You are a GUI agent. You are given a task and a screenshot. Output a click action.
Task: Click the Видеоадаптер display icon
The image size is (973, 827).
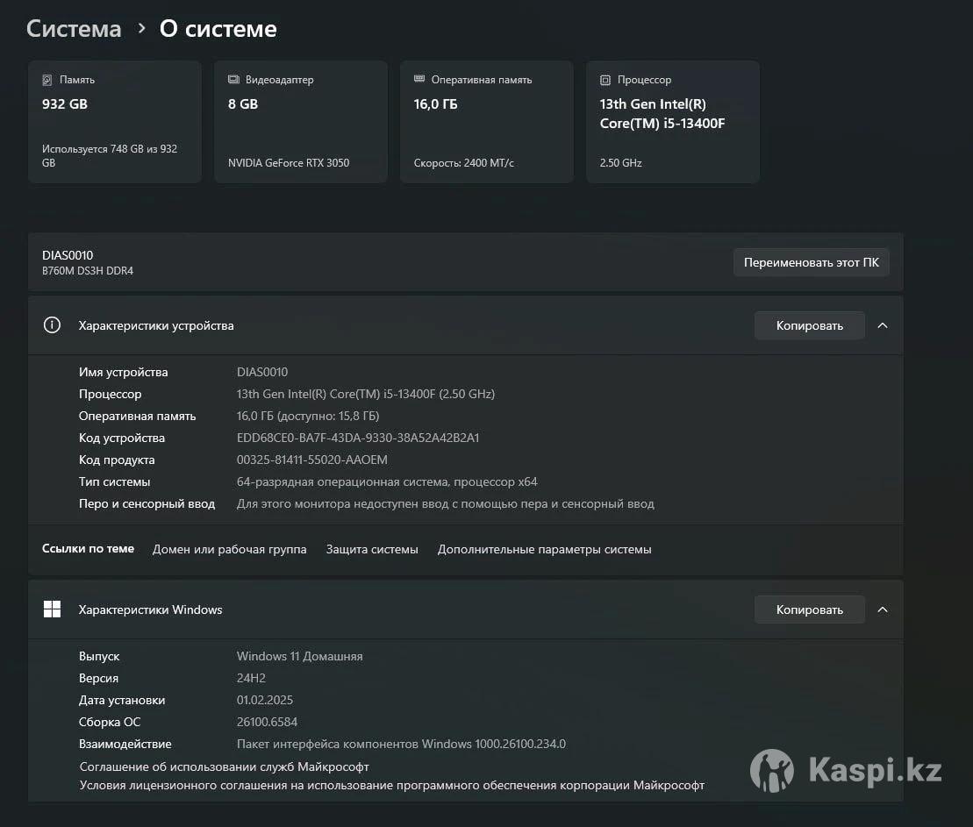[233, 80]
